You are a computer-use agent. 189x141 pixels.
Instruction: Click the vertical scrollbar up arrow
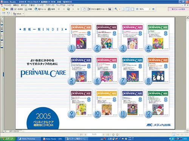point(187,18)
